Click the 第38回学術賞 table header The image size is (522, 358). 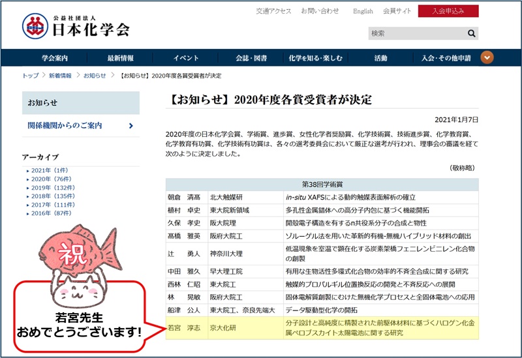tap(322, 185)
